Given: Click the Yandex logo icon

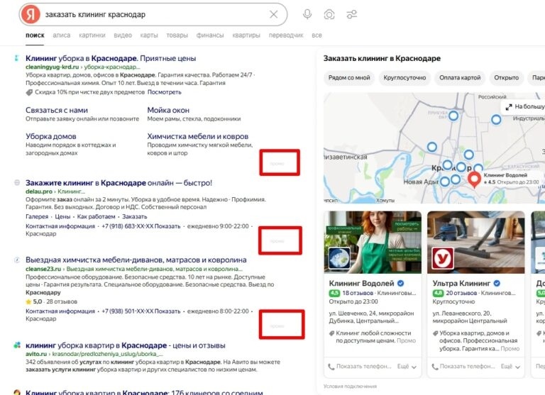Looking at the screenshot, I should point(31,15).
